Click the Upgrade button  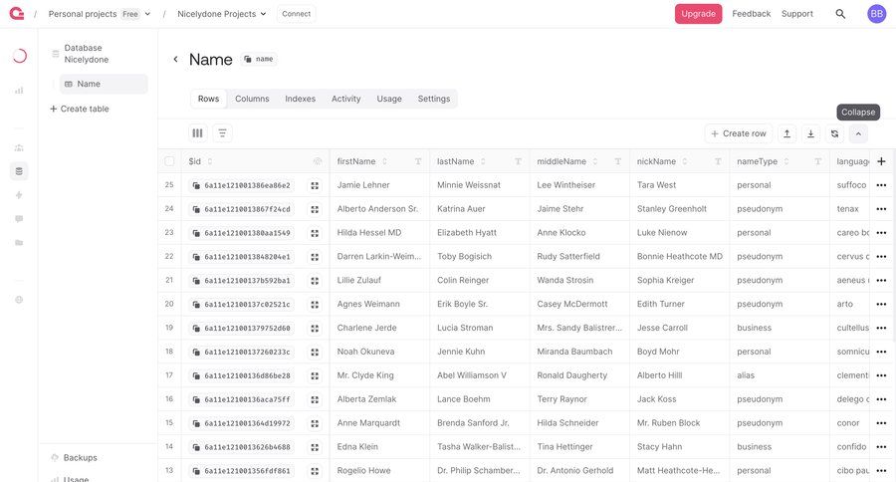(x=698, y=14)
